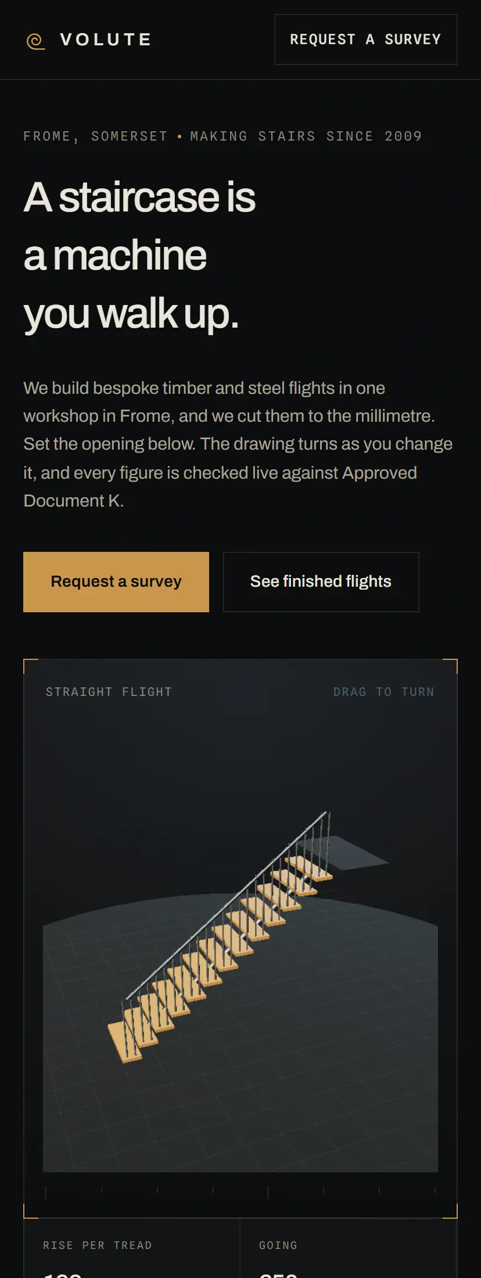Click the centre tick of the ruler scale
This screenshot has width=481, height=1278.
point(268,1193)
